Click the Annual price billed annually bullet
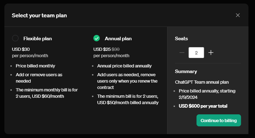Image resolution: width=255 pixels, height=138 pixels. click(x=124, y=66)
